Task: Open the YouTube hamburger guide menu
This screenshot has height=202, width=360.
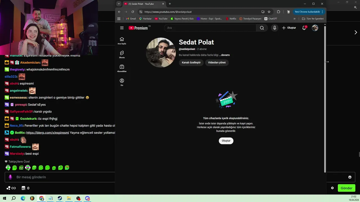Action: (122, 28)
